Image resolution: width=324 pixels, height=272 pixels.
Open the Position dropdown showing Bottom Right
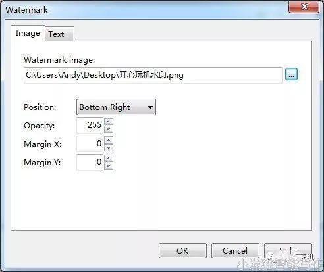(116, 107)
